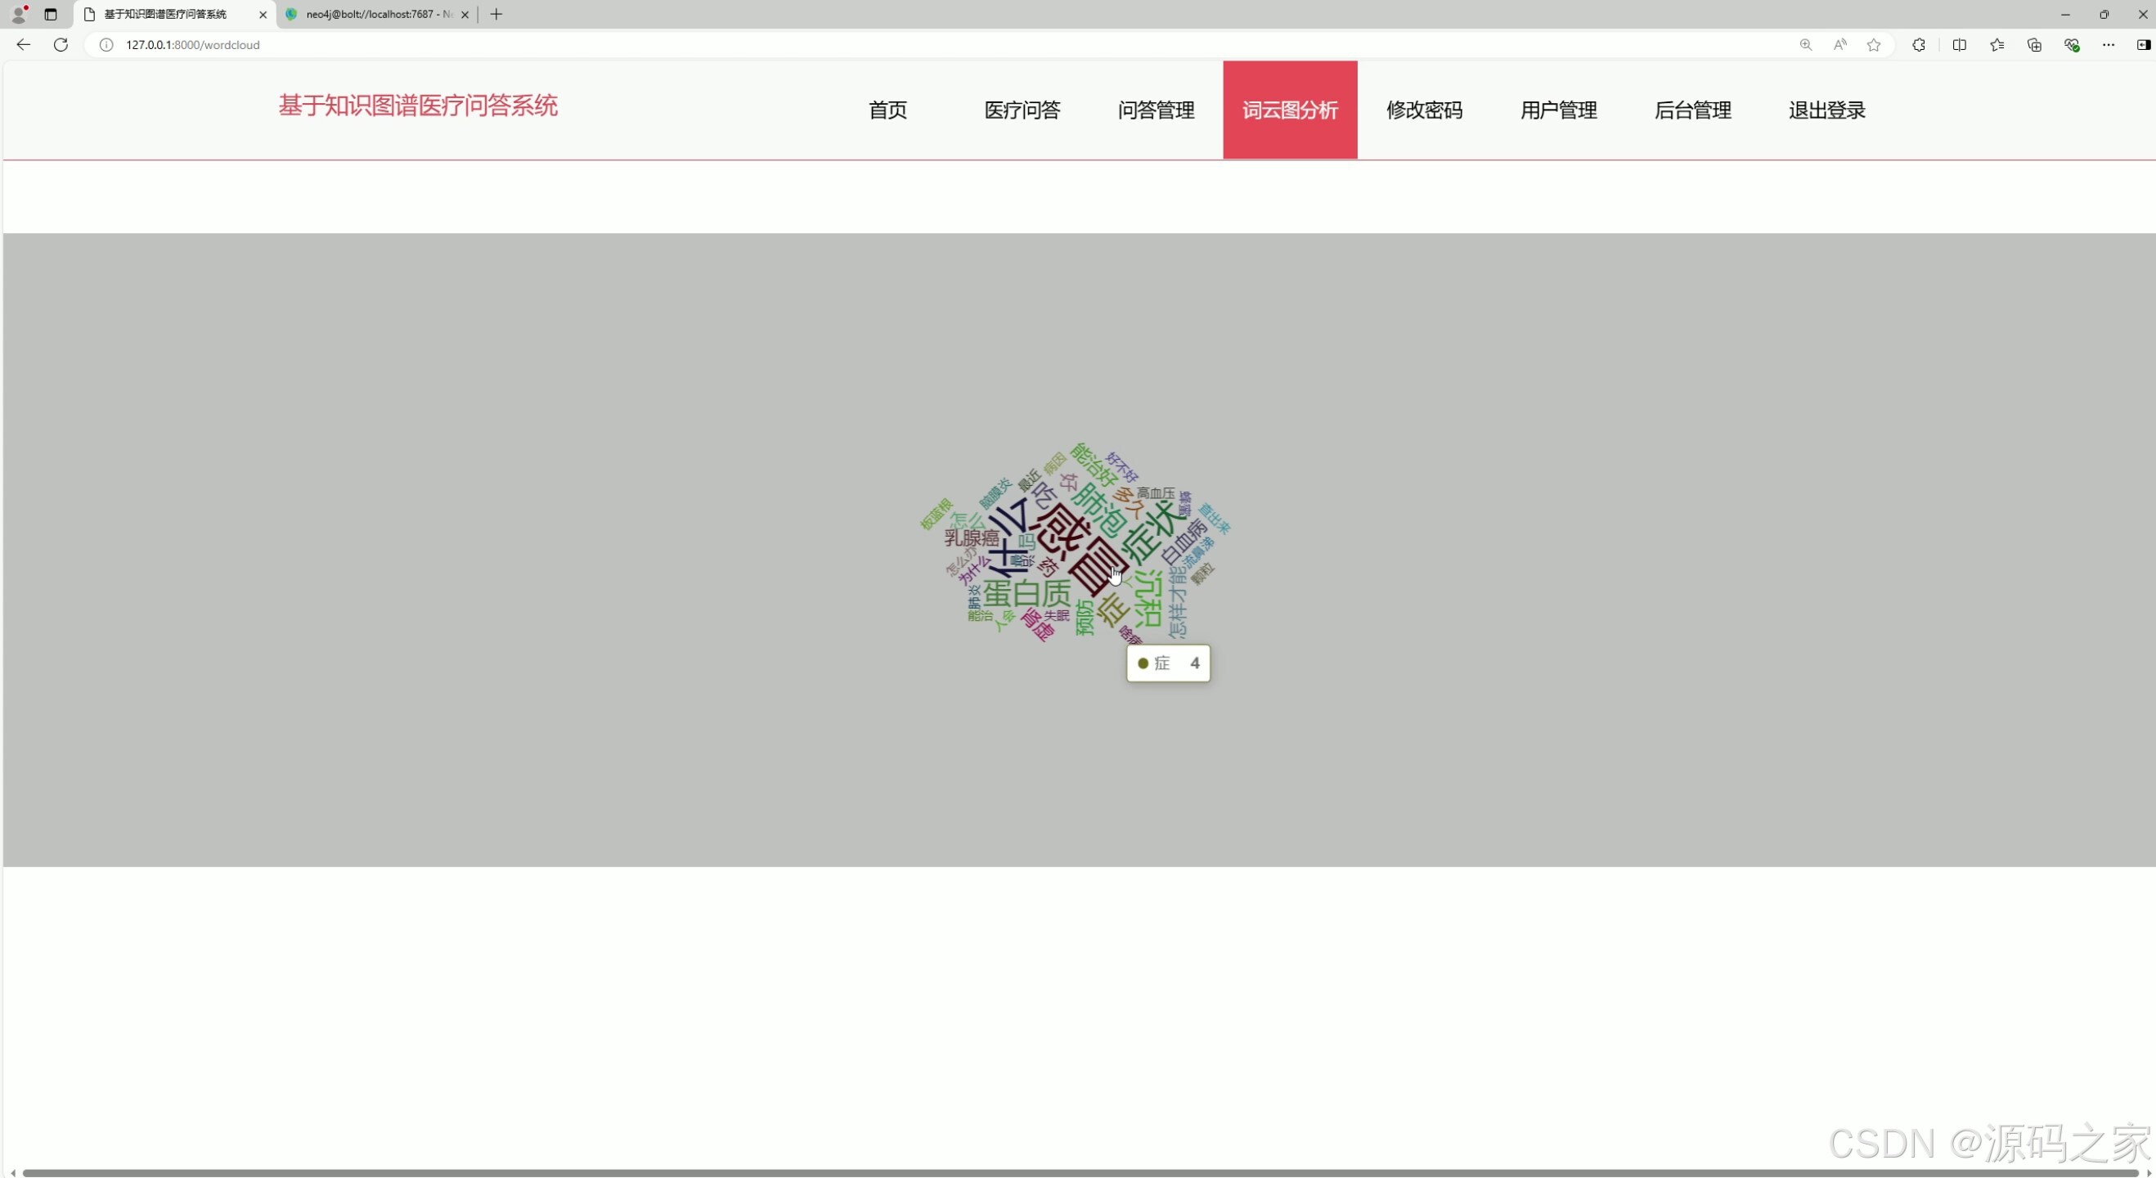
Task: Add this page to favorites star
Action: [x=1874, y=45]
